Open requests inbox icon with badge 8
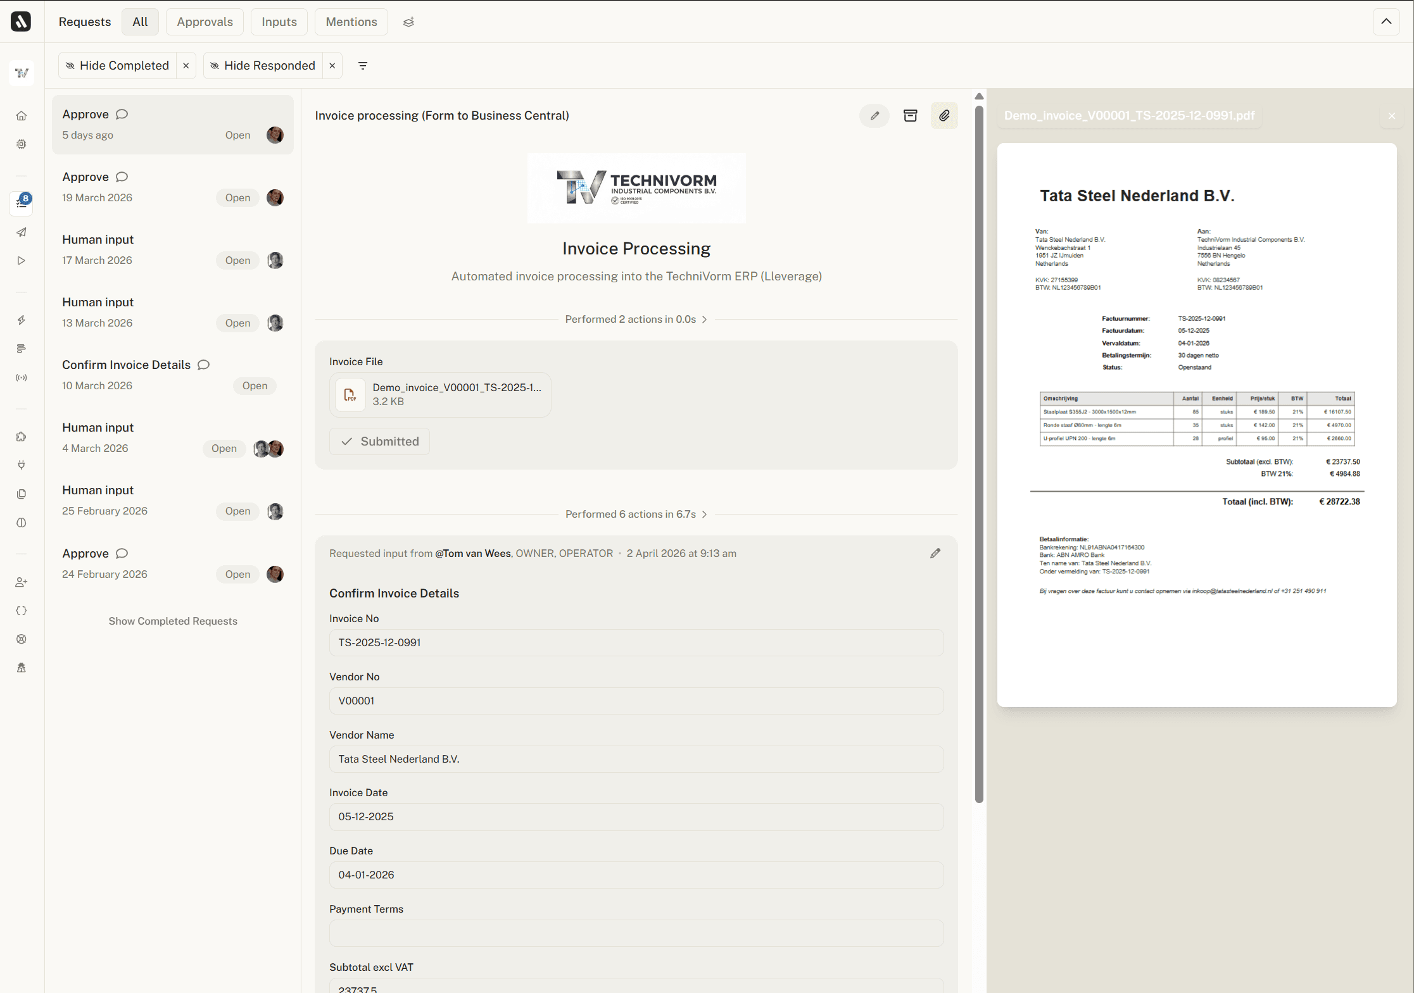The height and width of the screenshot is (993, 1414). pyautogui.click(x=22, y=203)
